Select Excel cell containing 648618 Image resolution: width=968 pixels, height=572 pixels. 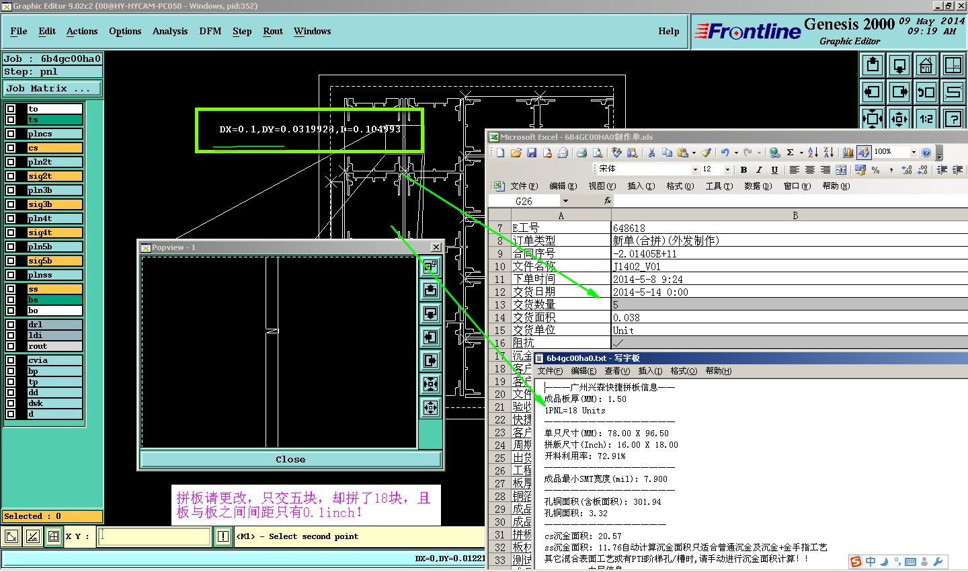point(789,229)
